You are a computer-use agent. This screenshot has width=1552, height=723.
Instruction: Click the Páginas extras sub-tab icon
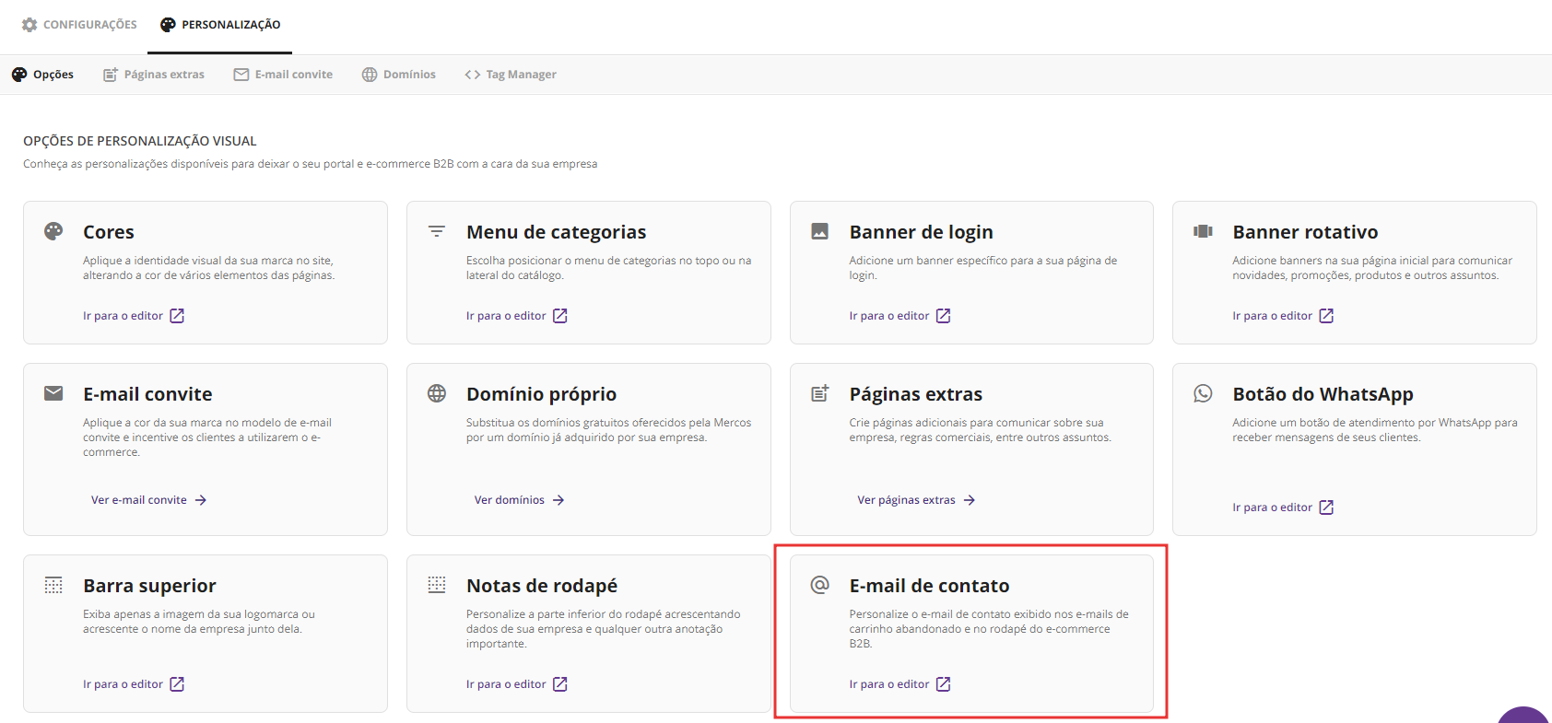[x=111, y=75]
